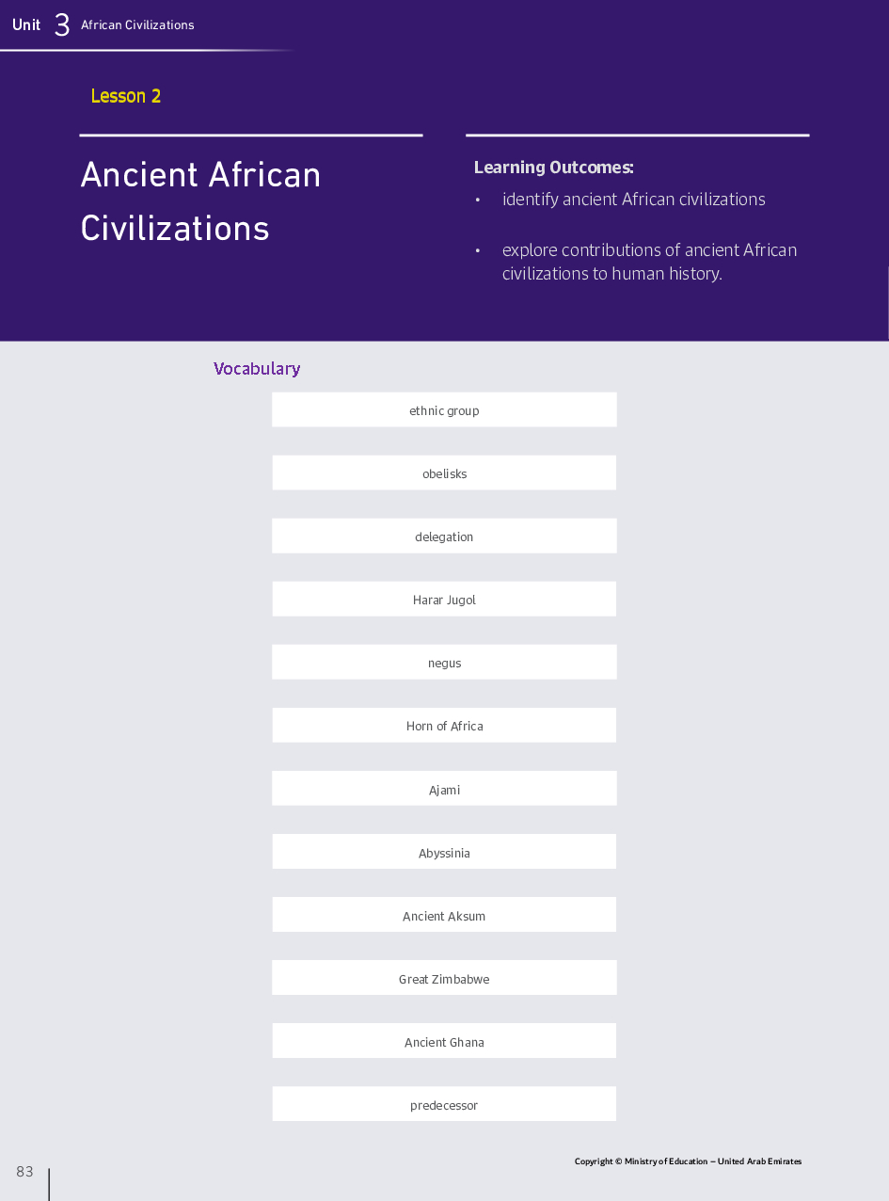
Task: Select the 'Horn of Africa' box
Action: (x=444, y=726)
